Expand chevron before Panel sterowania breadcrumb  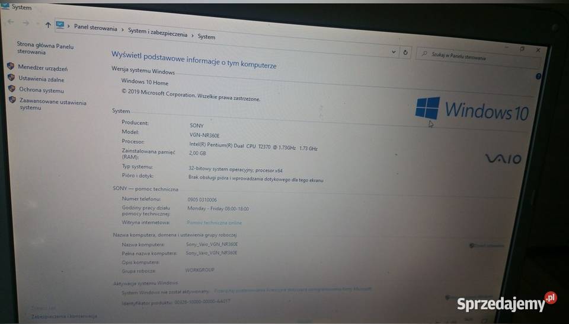point(69,26)
